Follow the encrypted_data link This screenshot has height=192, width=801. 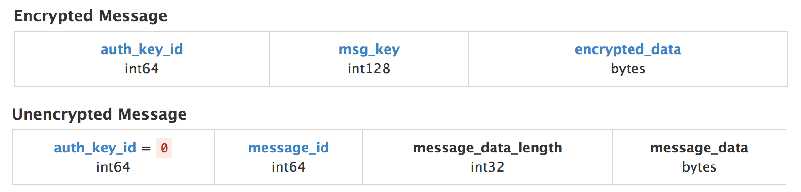click(628, 50)
